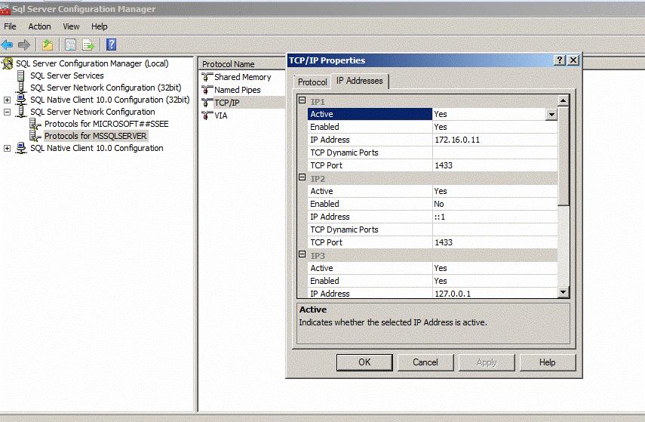Click the IP3 IP Address value 127.0.0.1
645x422 pixels.
click(x=495, y=293)
